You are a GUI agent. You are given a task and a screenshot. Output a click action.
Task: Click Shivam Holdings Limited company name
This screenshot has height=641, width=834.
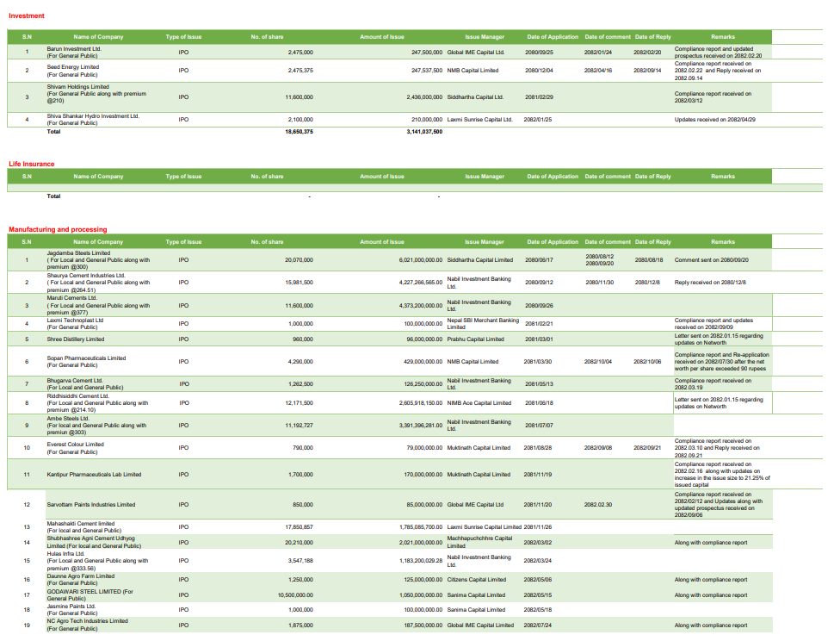(x=77, y=87)
